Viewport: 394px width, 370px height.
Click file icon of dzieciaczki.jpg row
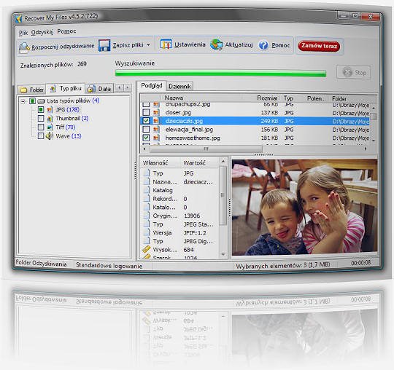pyautogui.click(x=156, y=121)
